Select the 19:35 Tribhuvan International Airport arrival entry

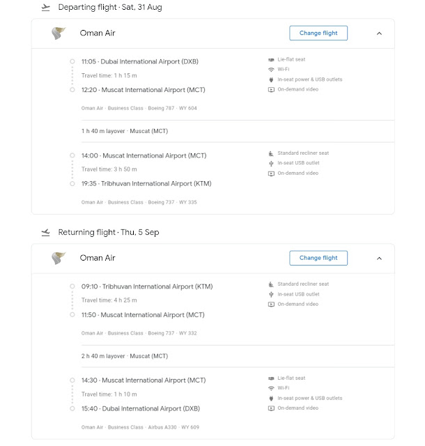pyautogui.click(x=146, y=184)
